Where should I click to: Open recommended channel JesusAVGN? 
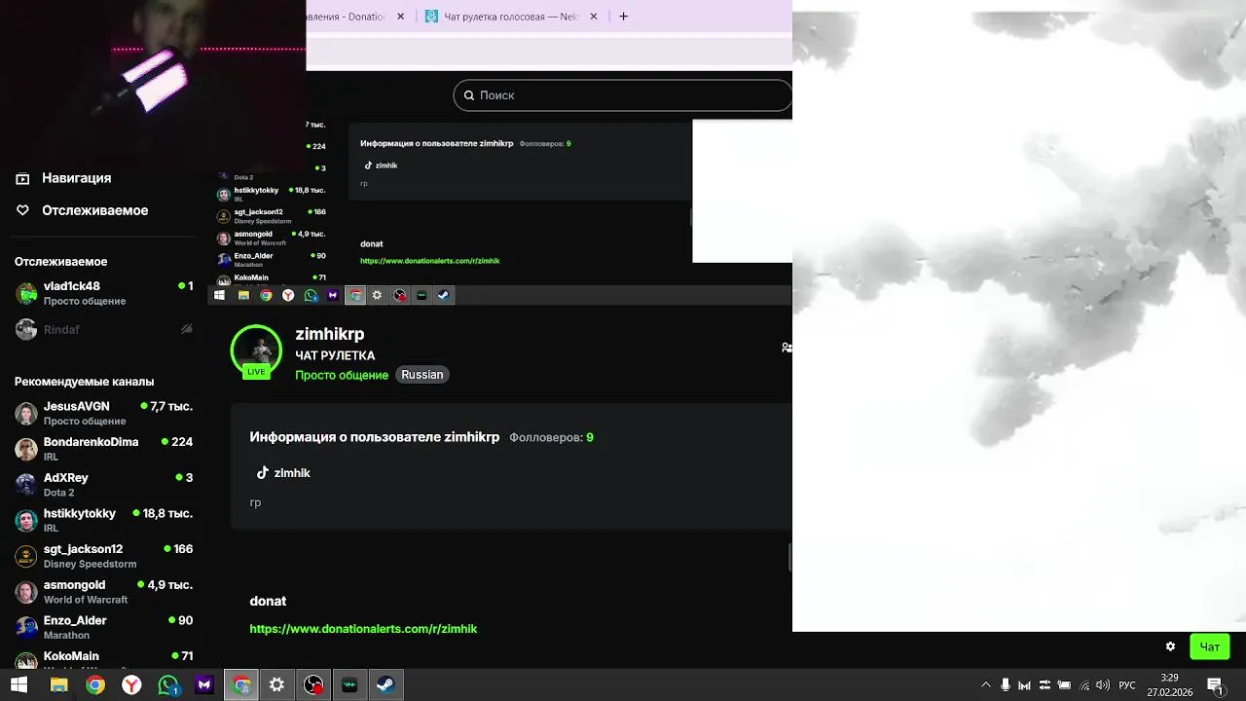[x=104, y=413]
